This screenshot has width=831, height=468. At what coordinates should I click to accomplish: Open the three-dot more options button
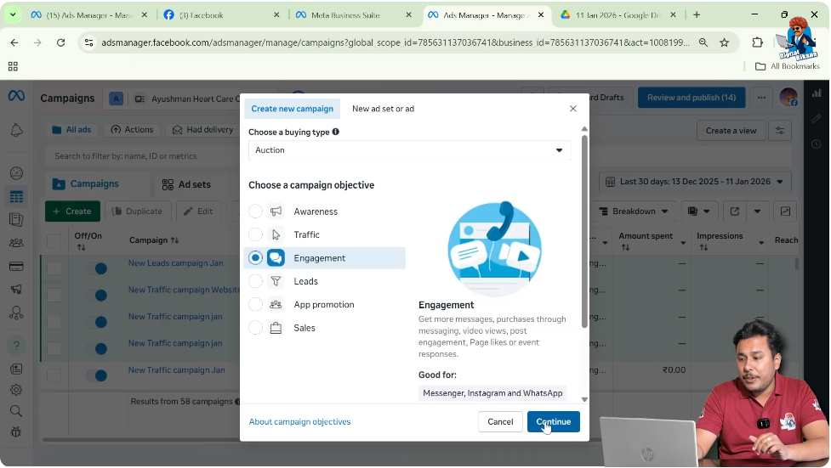point(761,98)
